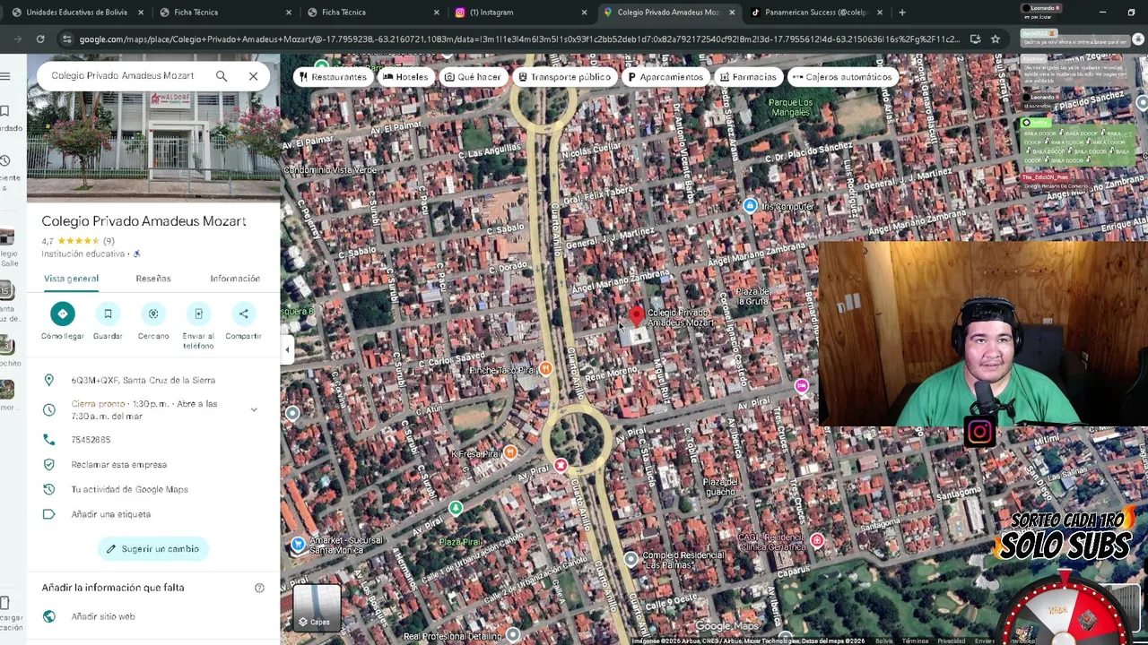Click the help icon next to Añadir la información
Viewport: 1148px width, 645px height.
pyautogui.click(x=259, y=588)
